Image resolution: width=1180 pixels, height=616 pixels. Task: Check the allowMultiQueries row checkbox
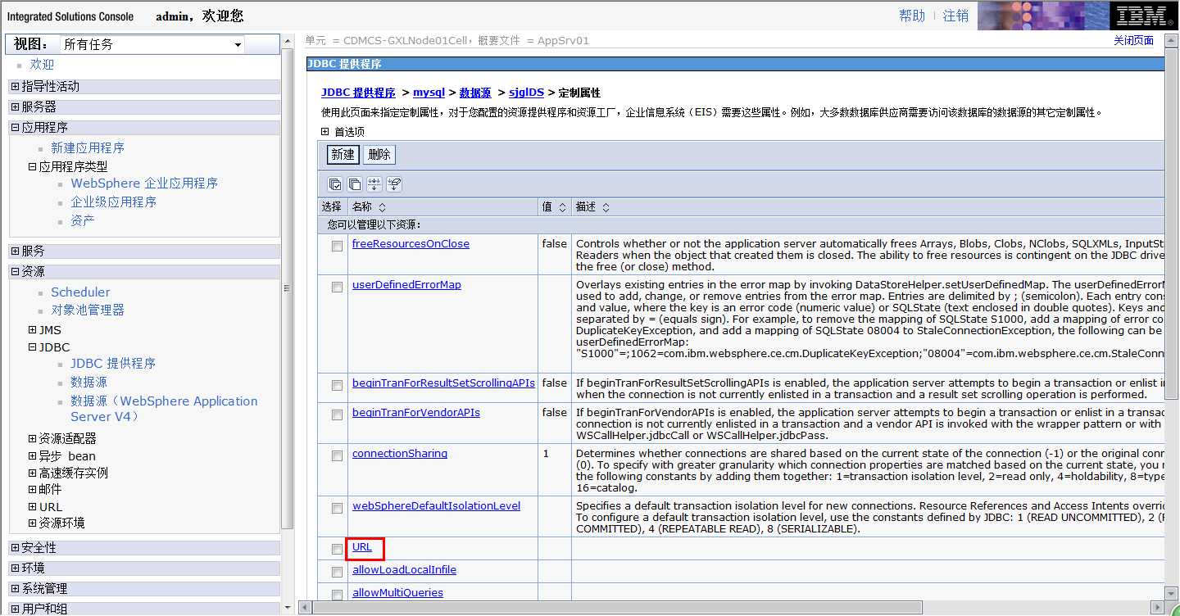tap(337, 595)
